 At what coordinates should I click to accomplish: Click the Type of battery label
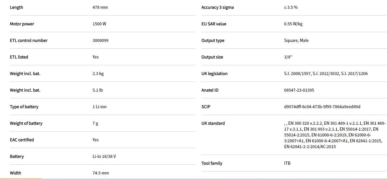tap(24, 107)
